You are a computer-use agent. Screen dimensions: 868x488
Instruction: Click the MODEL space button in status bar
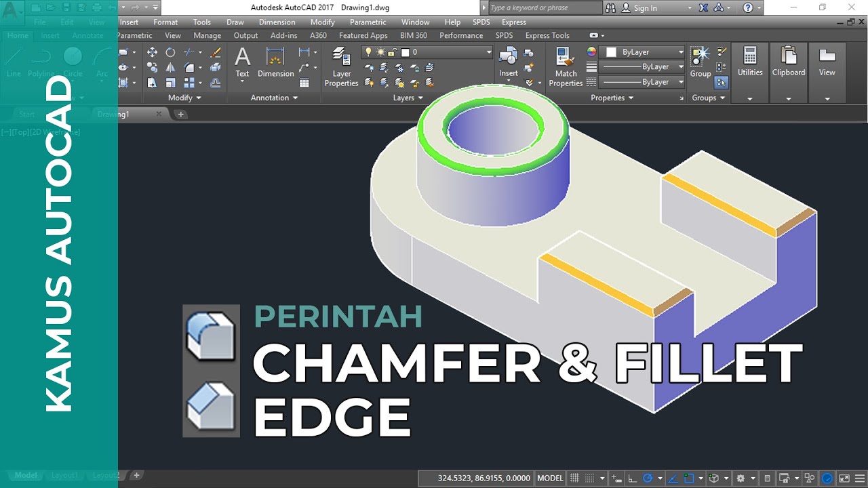click(x=550, y=478)
